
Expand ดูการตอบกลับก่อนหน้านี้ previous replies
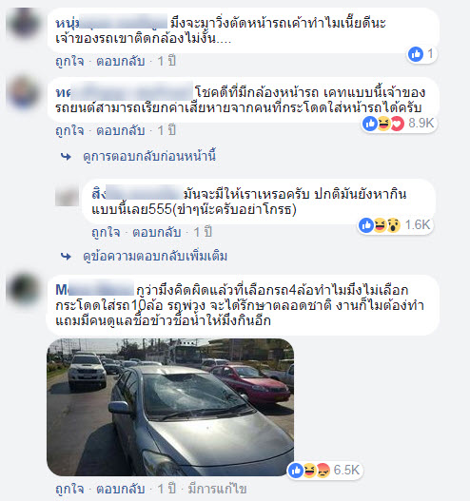149,156
